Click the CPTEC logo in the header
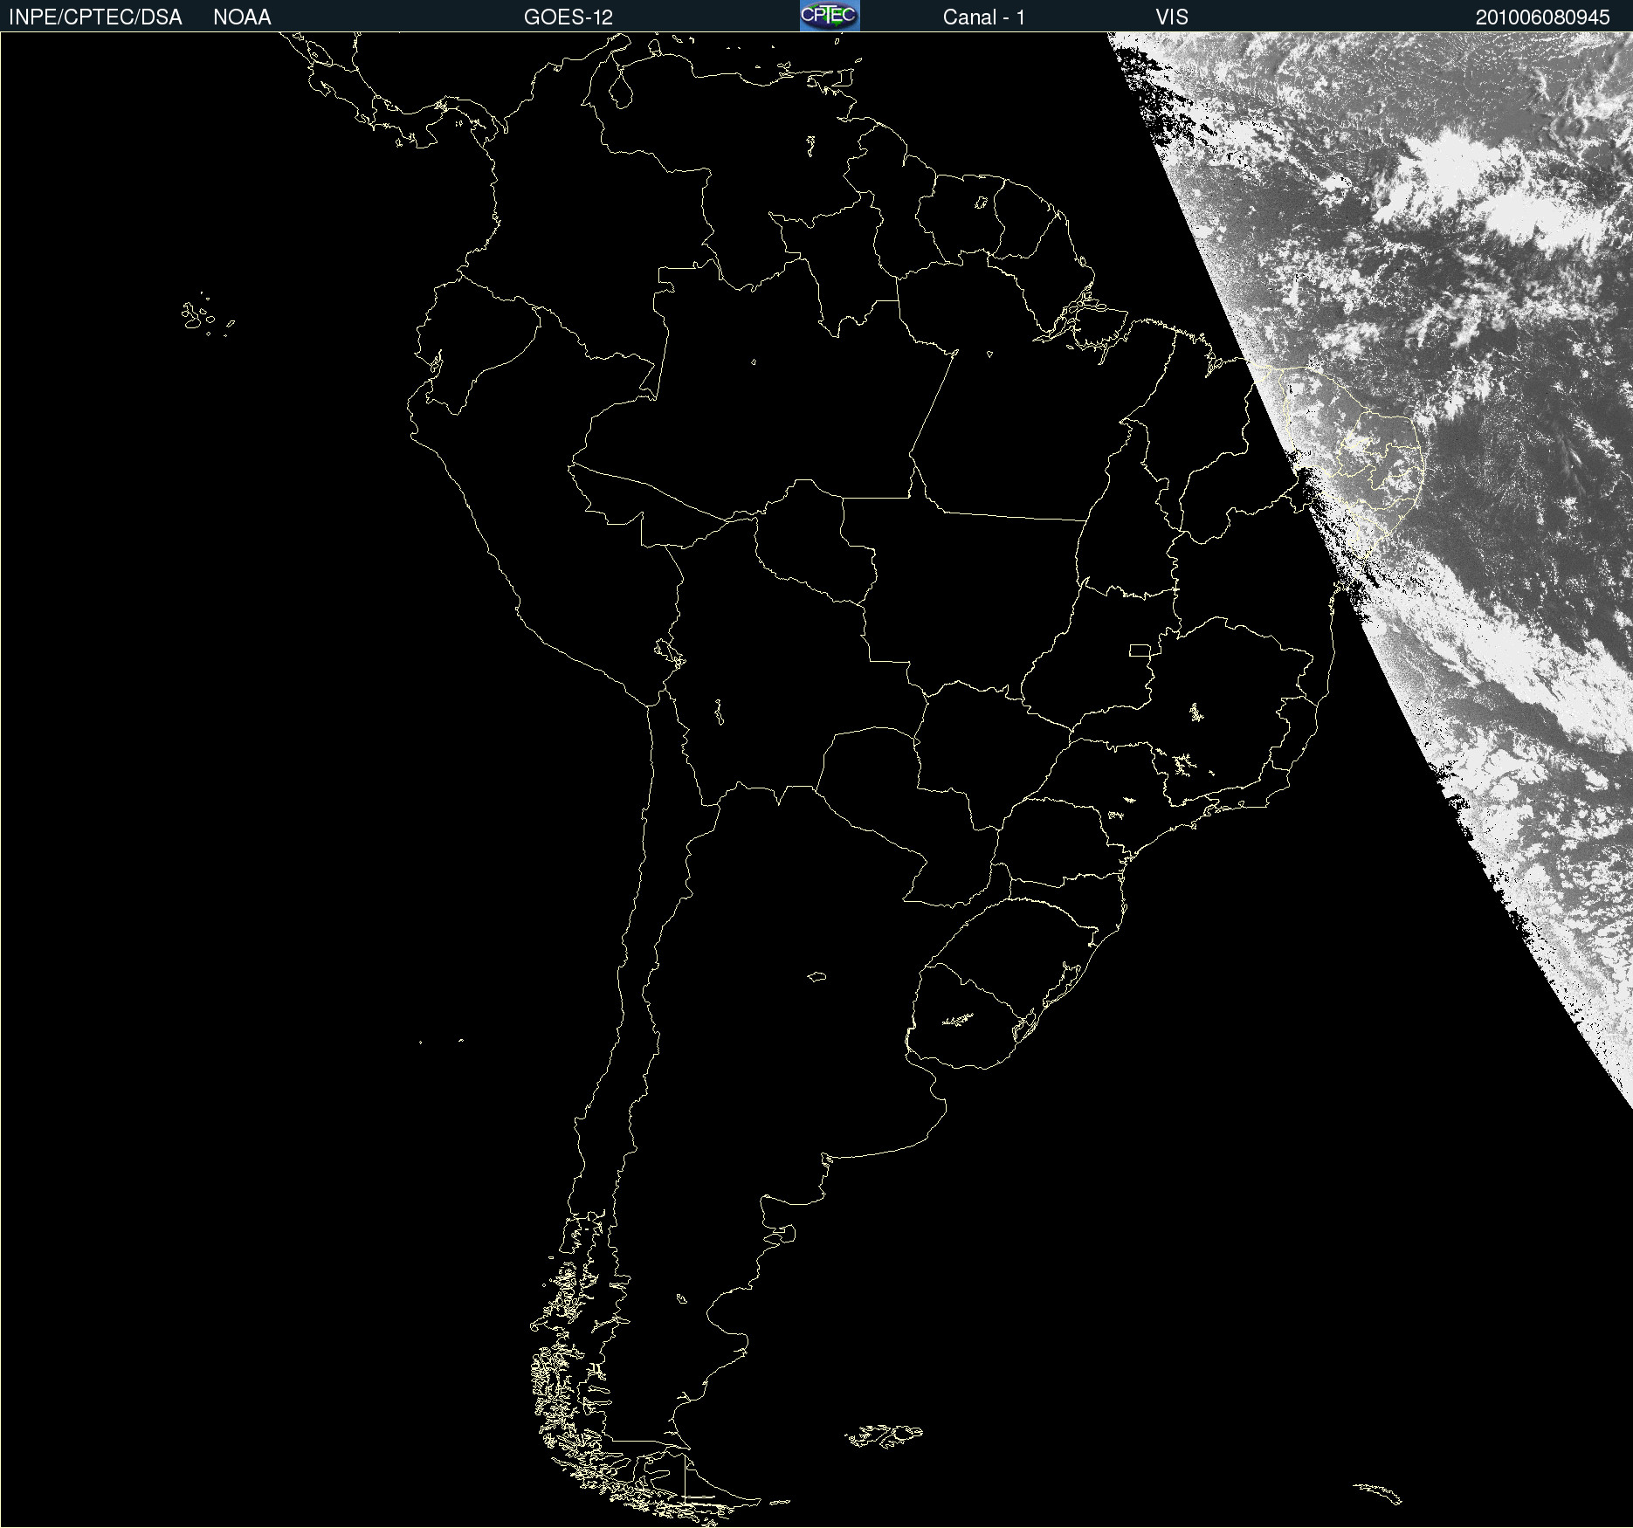The height and width of the screenshot is (1528, 1633). pos(830,16)
